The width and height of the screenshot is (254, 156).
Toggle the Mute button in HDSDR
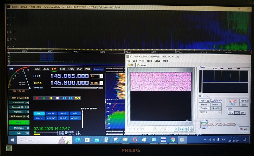(39, 118)
